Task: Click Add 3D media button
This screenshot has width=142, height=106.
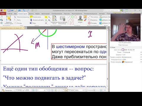Action: click(x=105, y=23)
